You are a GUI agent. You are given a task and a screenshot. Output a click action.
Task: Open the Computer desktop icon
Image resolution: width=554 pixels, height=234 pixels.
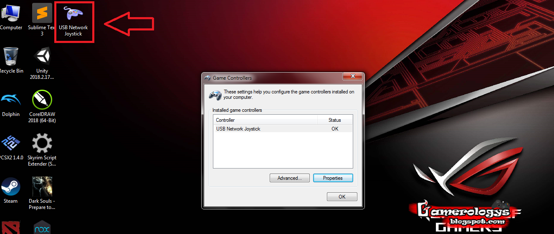pos(10,17)
